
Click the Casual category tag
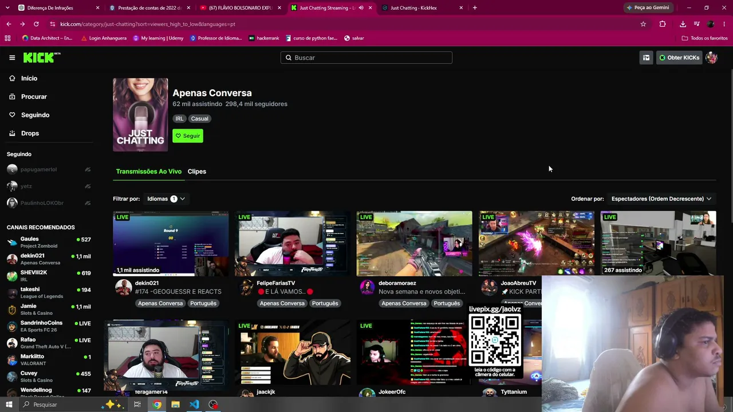[x=200, y=118]
